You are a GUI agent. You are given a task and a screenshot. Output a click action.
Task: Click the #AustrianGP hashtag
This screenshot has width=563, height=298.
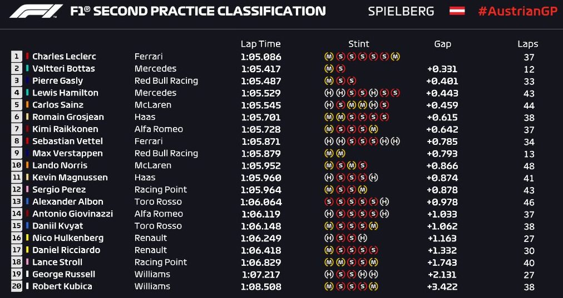point(517,12)
